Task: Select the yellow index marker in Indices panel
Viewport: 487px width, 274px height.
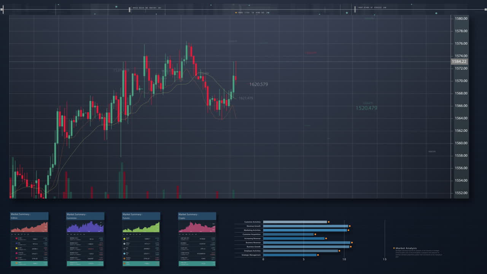Action: pyautogui.click(x=16, y=248)
